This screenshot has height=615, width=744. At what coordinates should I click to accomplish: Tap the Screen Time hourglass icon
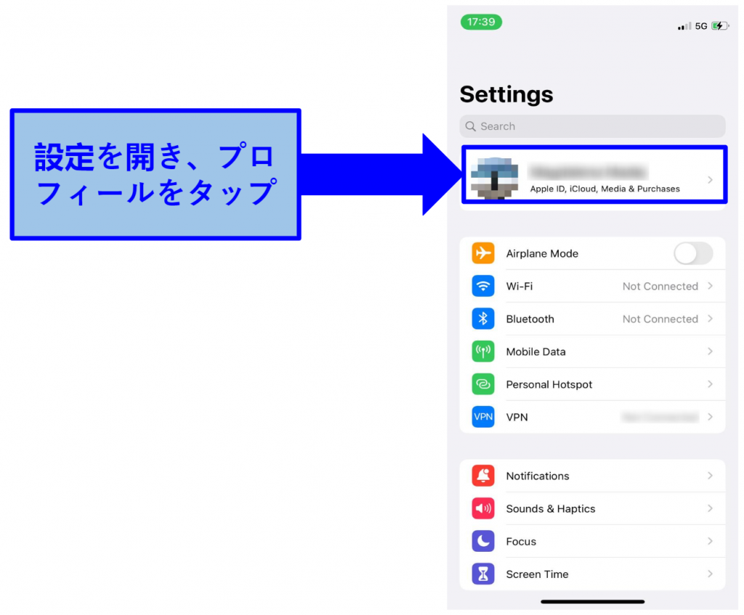(x=482, y=574)
